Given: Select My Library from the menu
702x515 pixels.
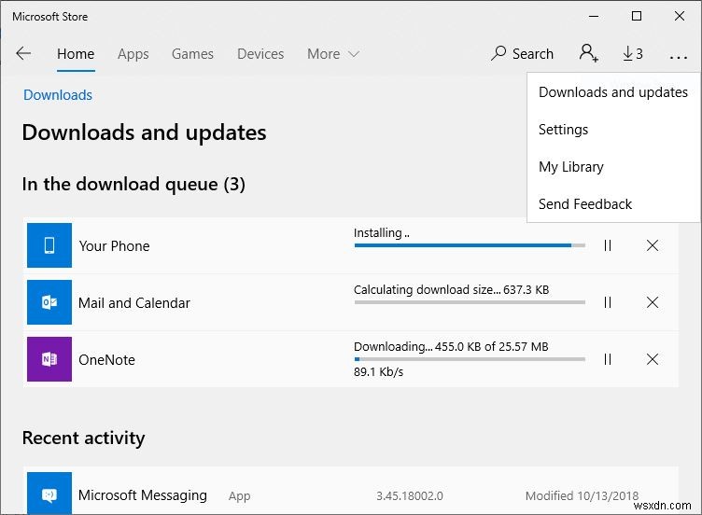Looking at the screenshot, I should (x=571, y=167).
